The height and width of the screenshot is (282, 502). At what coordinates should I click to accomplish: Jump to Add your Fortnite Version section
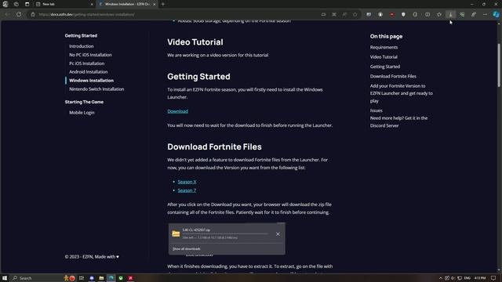(401, 93)
